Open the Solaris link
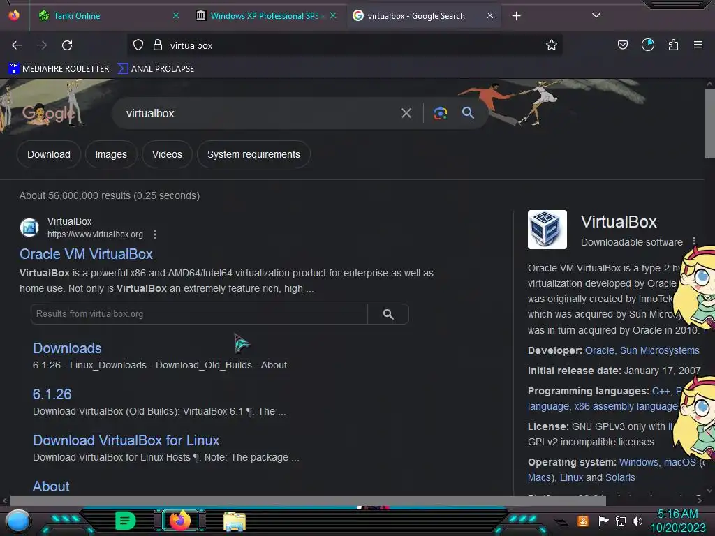Screen dimensions: 715x536 pyautogui.click(x=620, y=477)
